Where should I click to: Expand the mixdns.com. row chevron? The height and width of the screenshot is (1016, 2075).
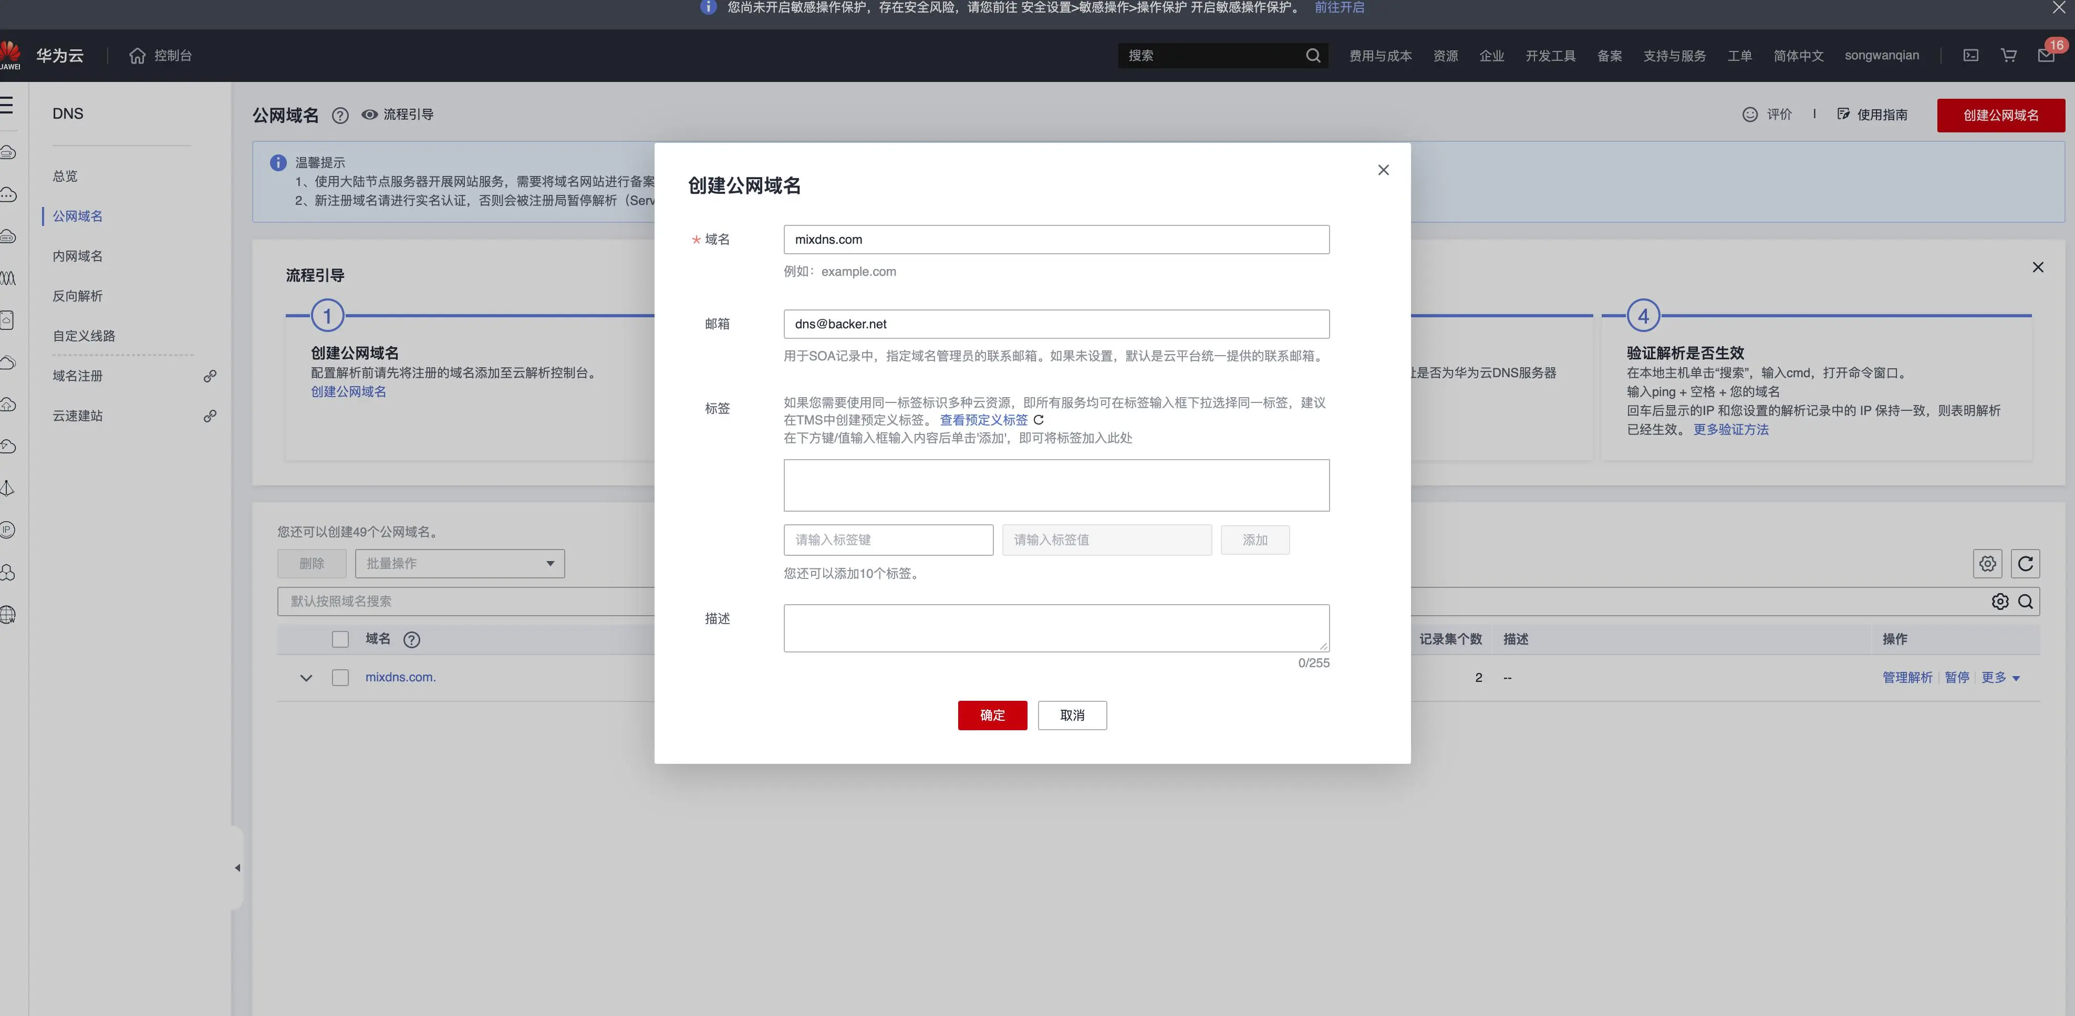(x=306, y=678)
